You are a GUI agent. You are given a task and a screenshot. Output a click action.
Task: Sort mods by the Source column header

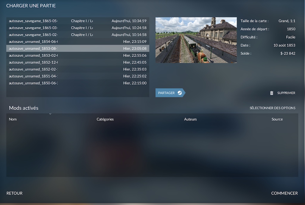(277, 119)
